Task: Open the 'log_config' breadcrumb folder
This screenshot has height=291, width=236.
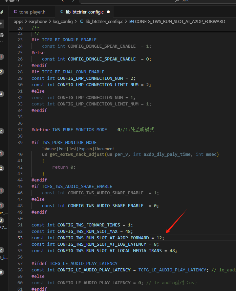Action: [x=63, y=22]
